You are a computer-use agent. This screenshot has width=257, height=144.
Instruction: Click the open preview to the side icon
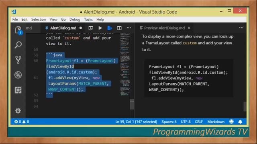tap(91, 28)
